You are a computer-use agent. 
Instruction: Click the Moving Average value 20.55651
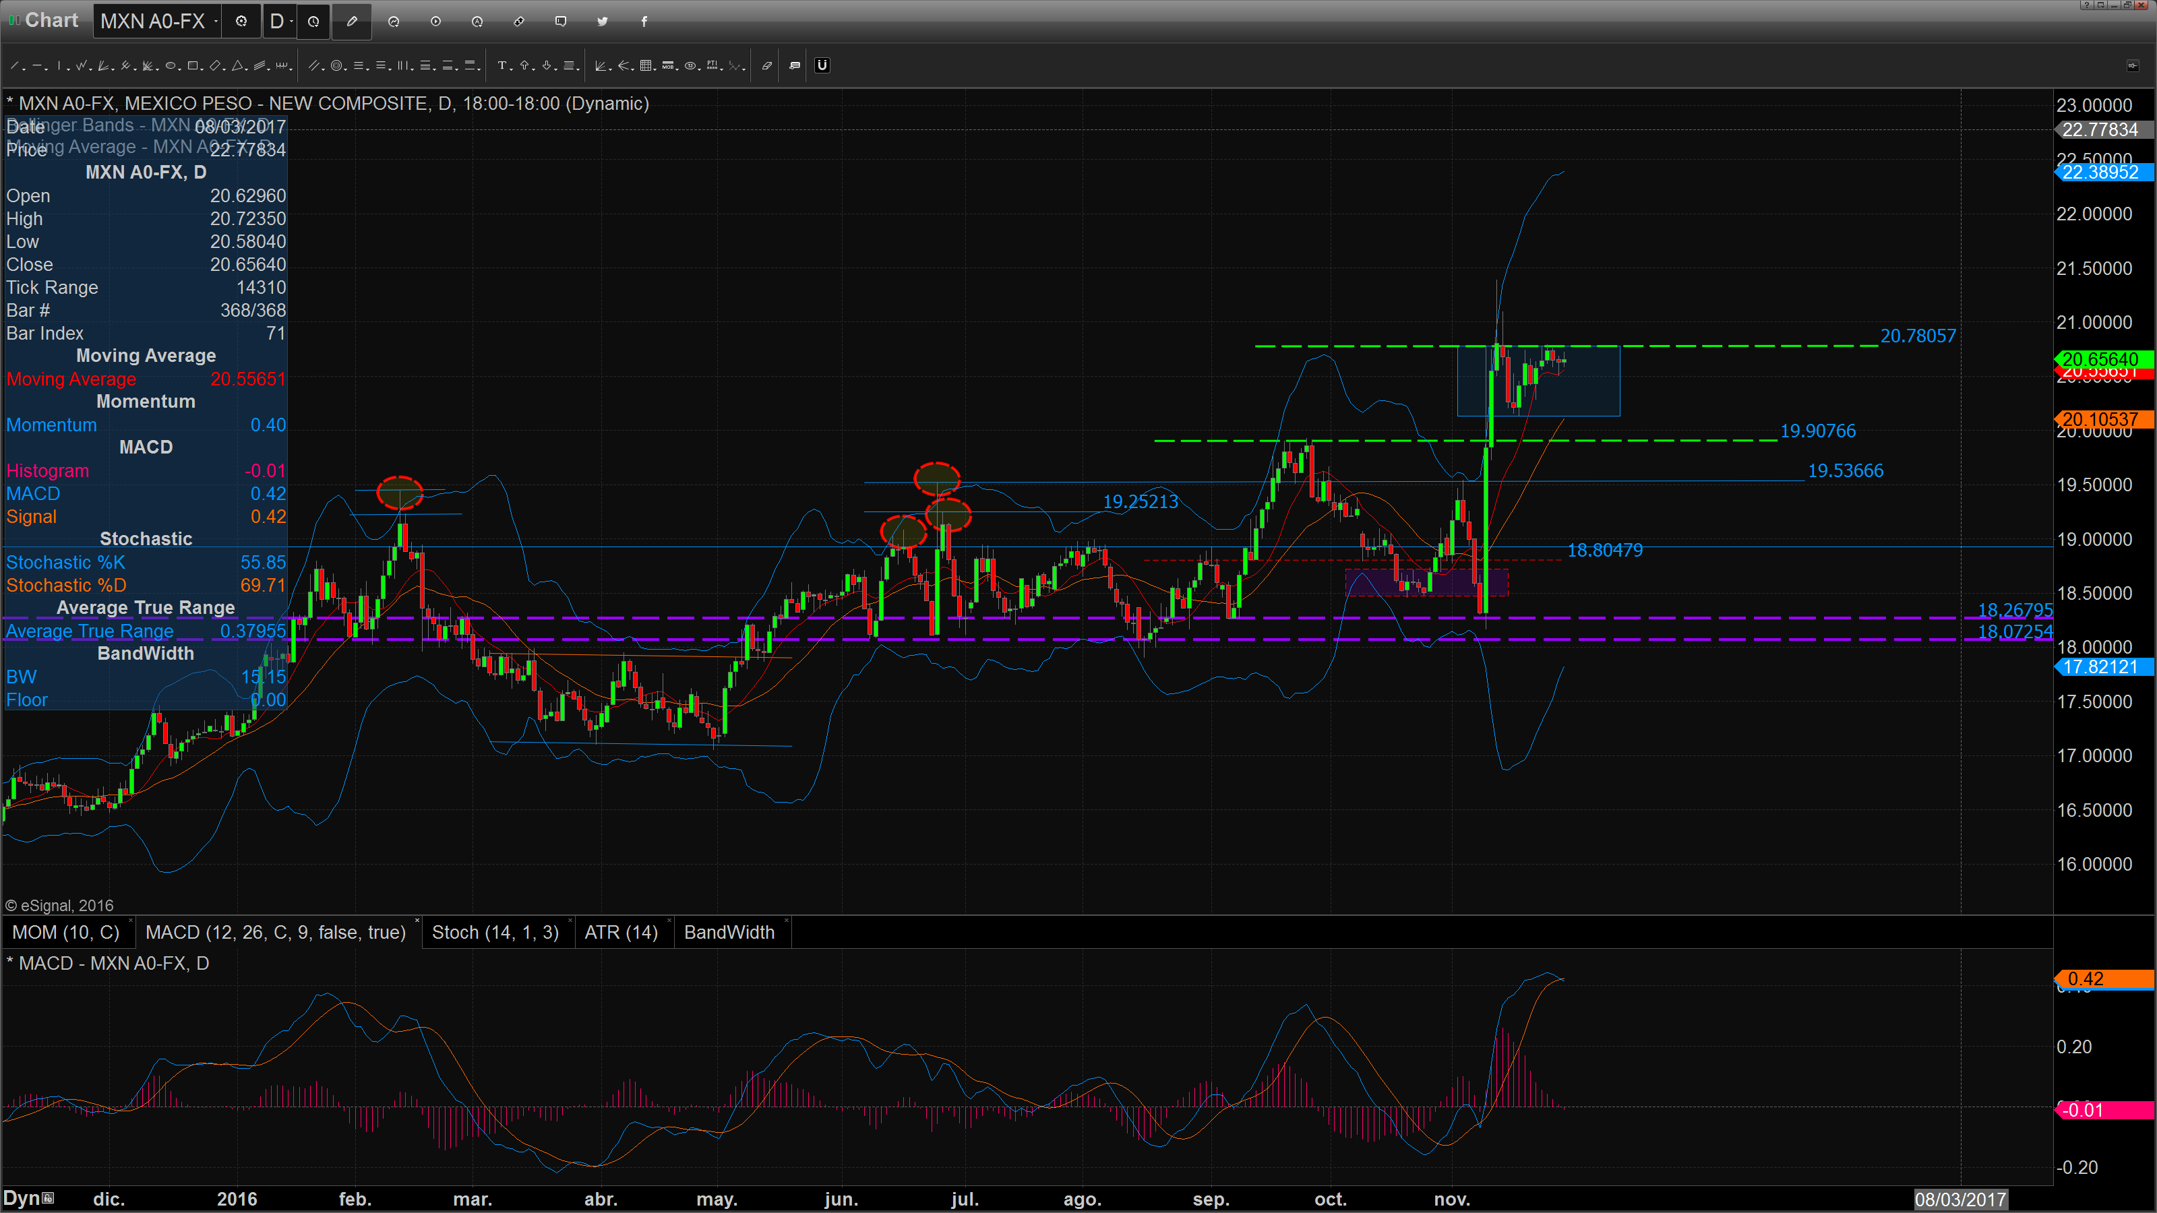(x=248, y=379)
